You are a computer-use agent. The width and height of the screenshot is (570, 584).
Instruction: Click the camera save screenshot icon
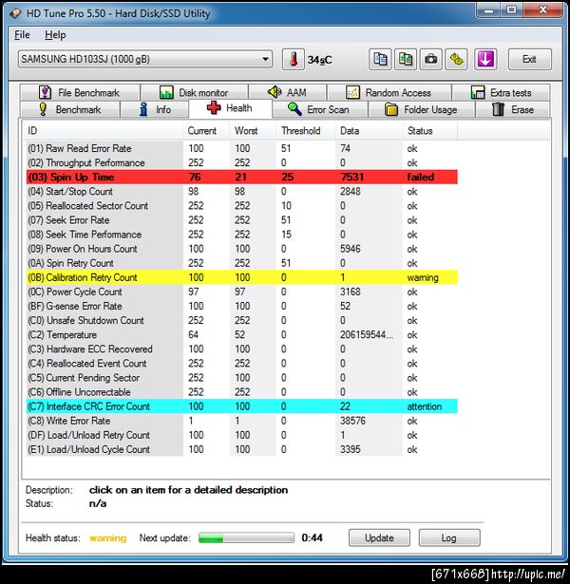(431, 59)
